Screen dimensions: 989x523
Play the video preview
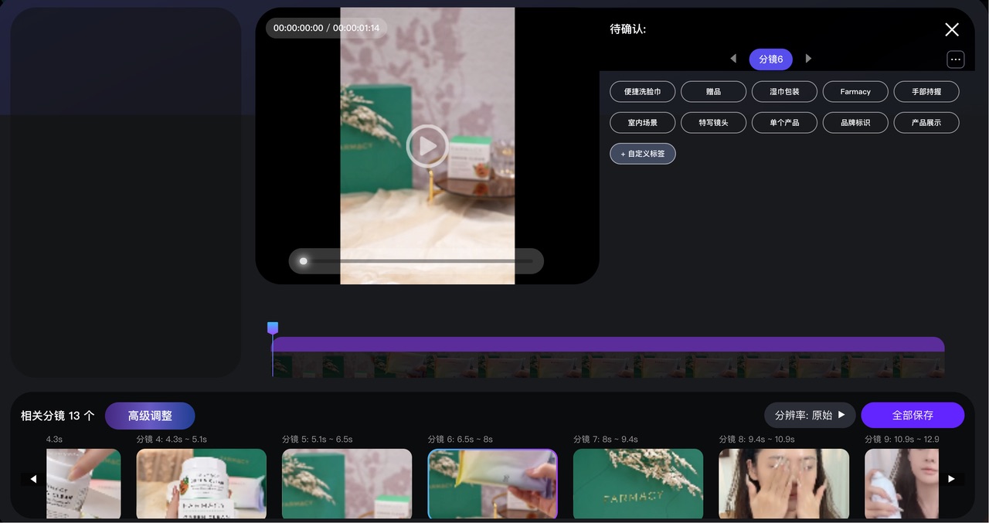(x=427, y=145)
